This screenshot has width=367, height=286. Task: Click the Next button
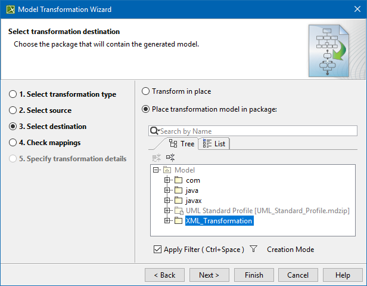pyautogui.click(x=209, y=275)
